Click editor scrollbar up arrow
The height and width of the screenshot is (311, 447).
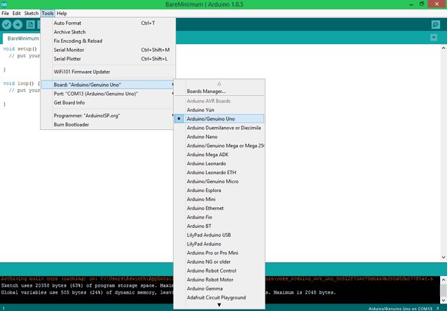[x=444, y=48]
